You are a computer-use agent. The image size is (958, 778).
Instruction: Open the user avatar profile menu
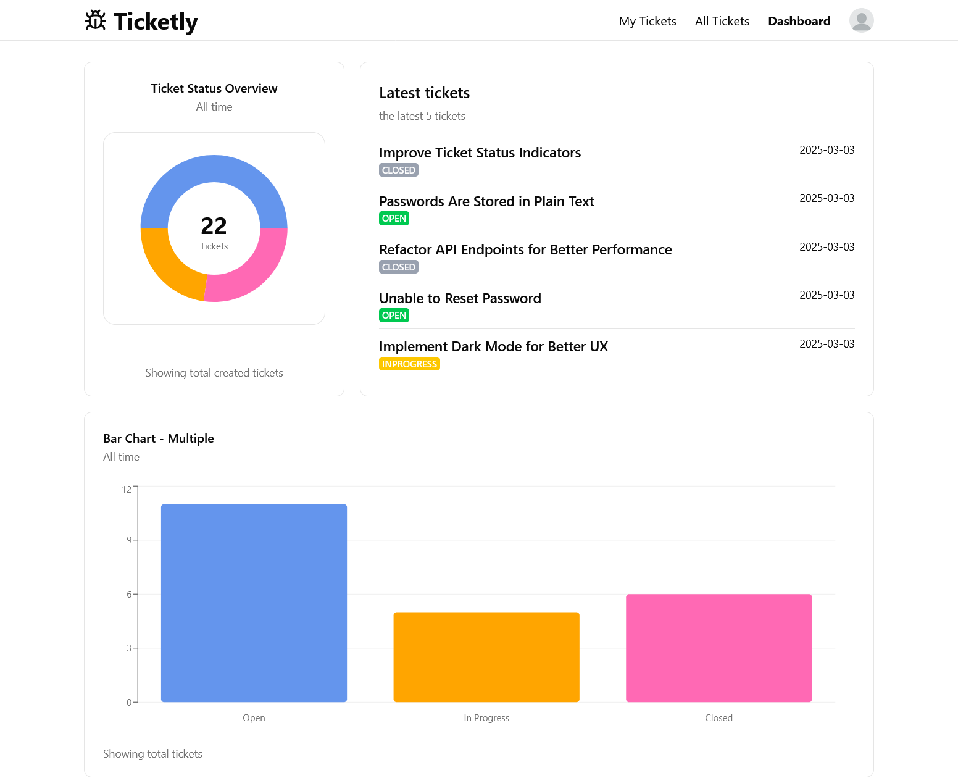coord(861,20)
